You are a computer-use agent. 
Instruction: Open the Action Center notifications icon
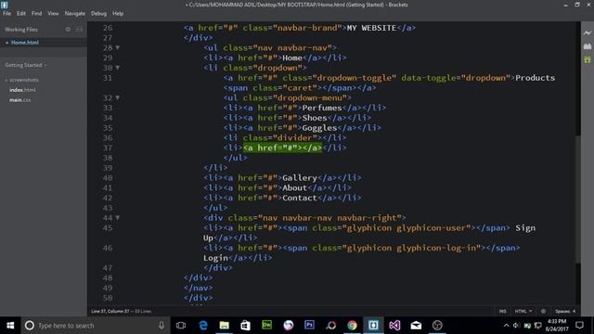tap(579, 326)
